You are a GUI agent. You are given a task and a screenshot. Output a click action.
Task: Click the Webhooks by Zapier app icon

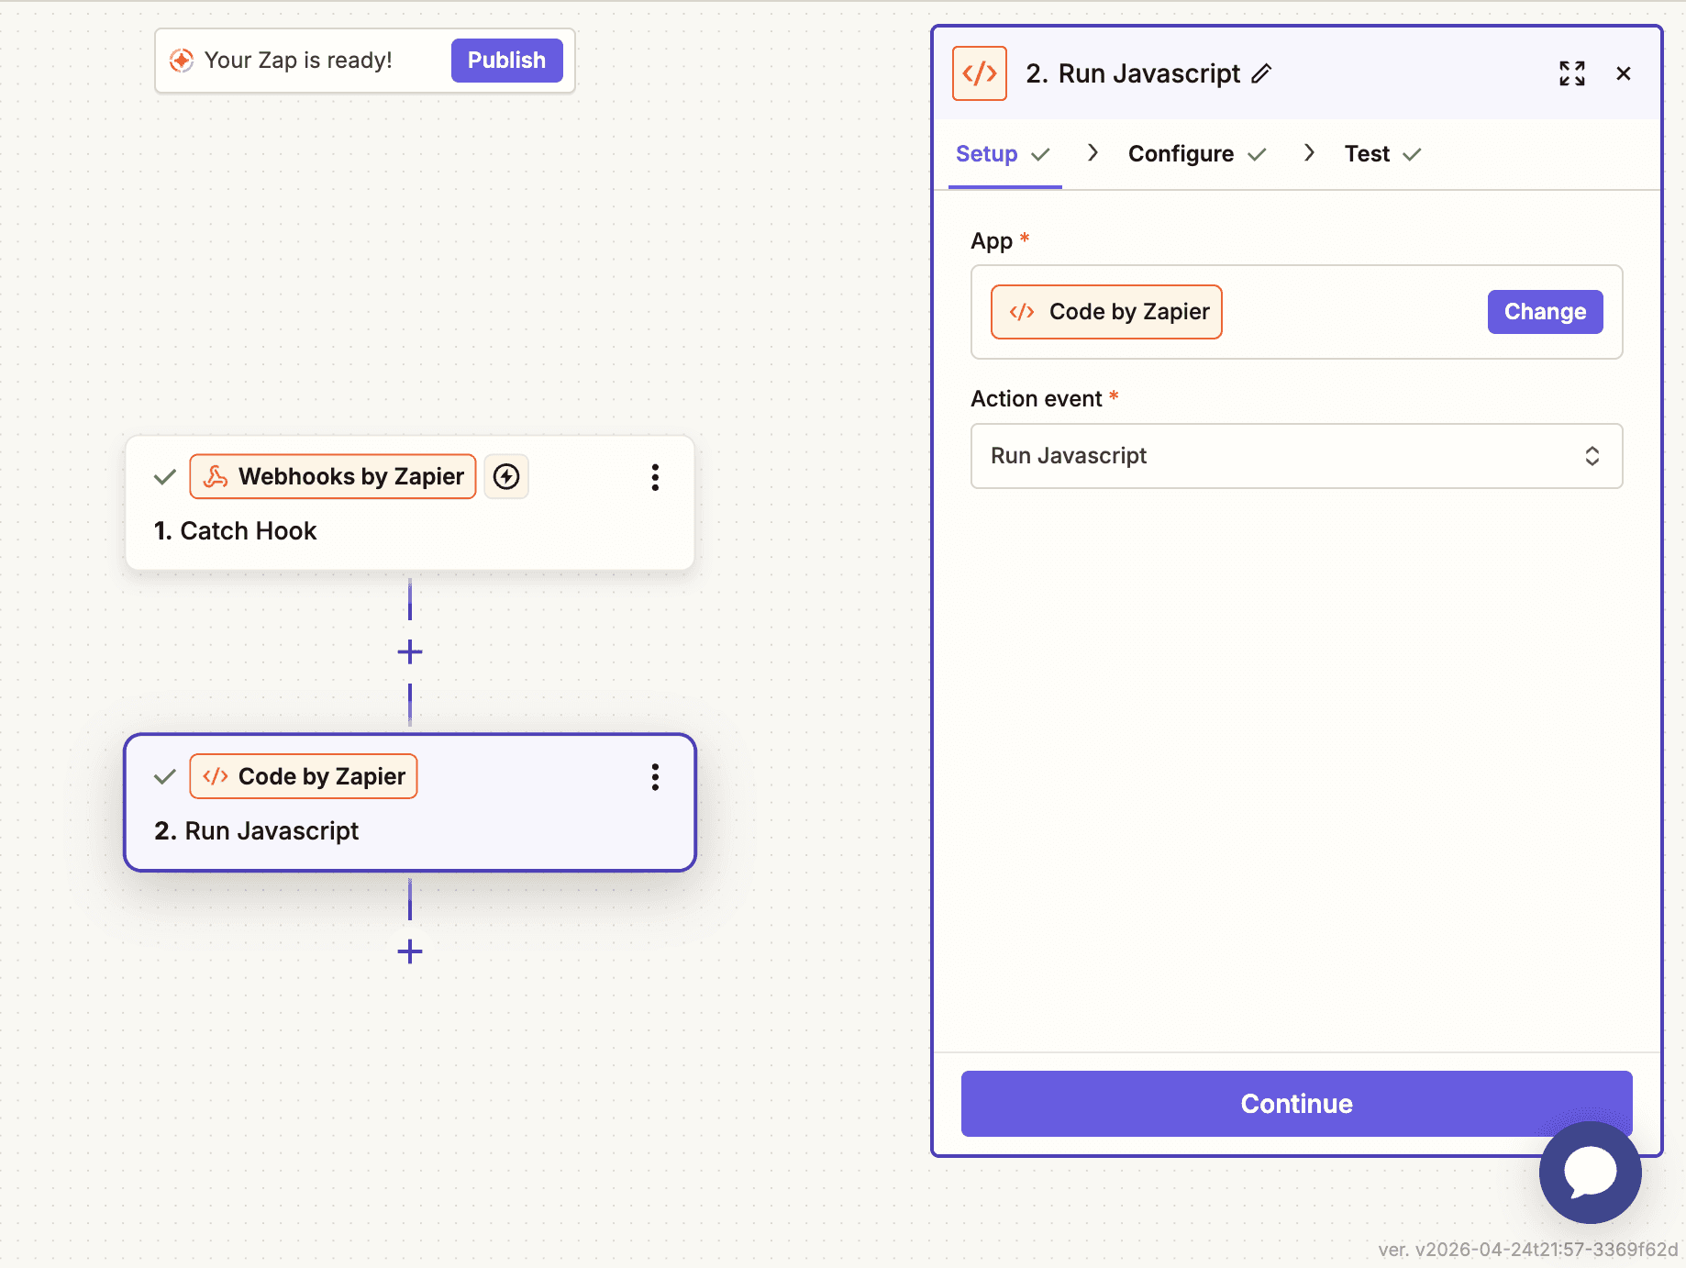(x=216, y=476)
